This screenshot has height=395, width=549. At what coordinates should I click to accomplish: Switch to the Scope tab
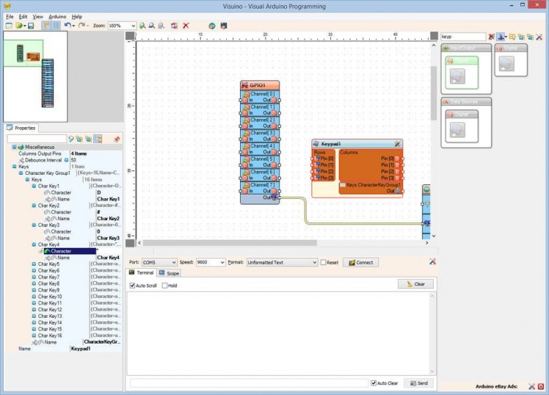coord(170,273)
